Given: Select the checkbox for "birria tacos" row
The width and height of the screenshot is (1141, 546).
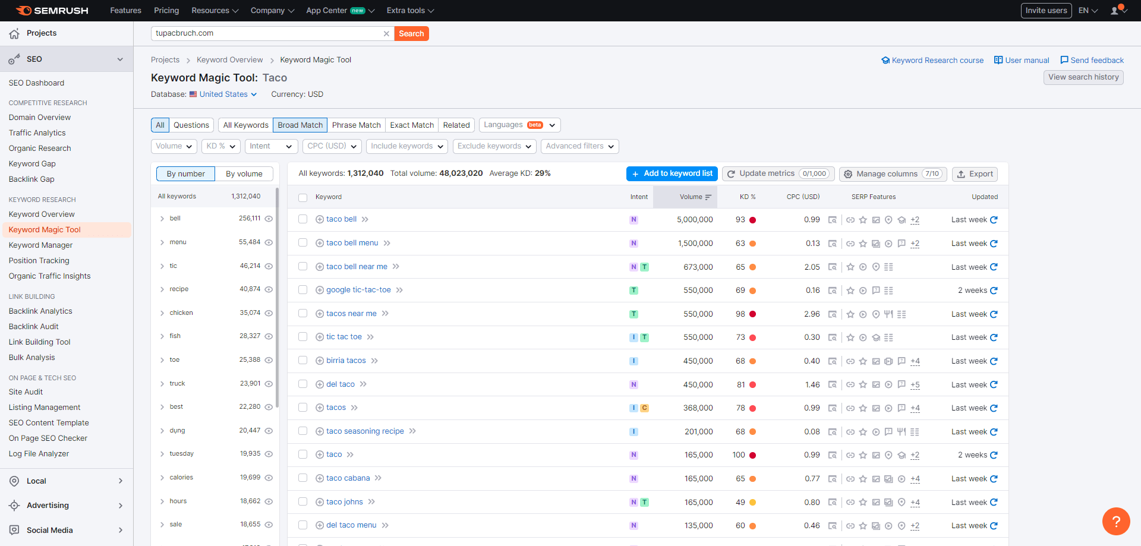Looking at the screenshot, I should 302,361.
